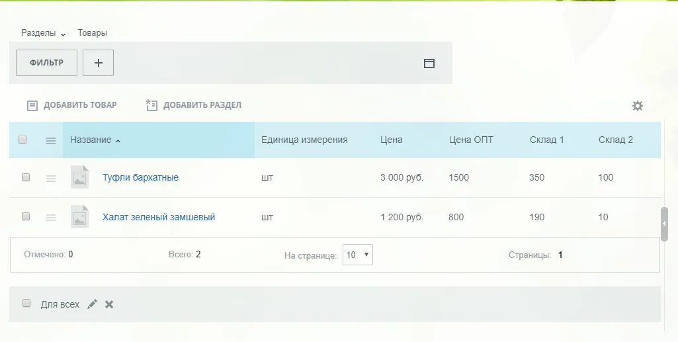Click the side panel collapse arrow handle

(665, 224)
